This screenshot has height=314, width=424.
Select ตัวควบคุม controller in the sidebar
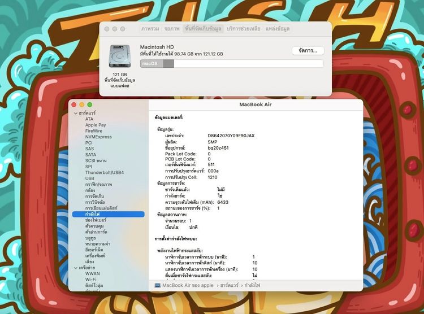tap(94, 226)
